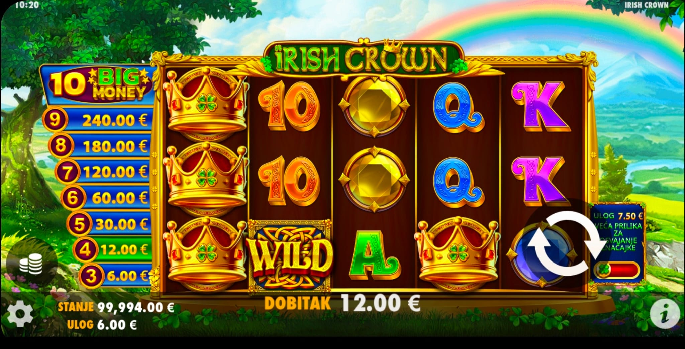Screen dimensions: 685x349
Task: Click the ULOG 6.00 € bet display
Action: tap(102, 325)
